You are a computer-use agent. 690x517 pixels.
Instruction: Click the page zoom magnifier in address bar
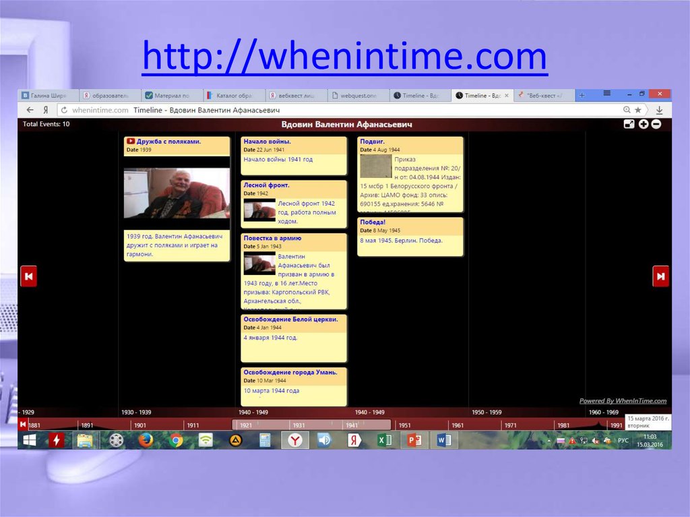pos(627,109)
